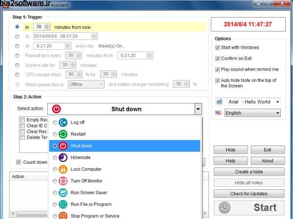Open Help with the Help button
This screenshot has width=293, height=219.
230,161
